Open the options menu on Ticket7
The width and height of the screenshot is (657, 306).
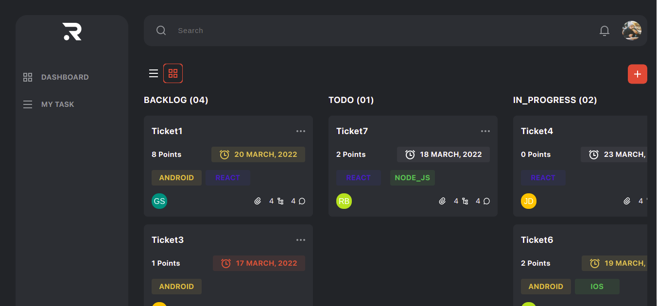point(485,131)
